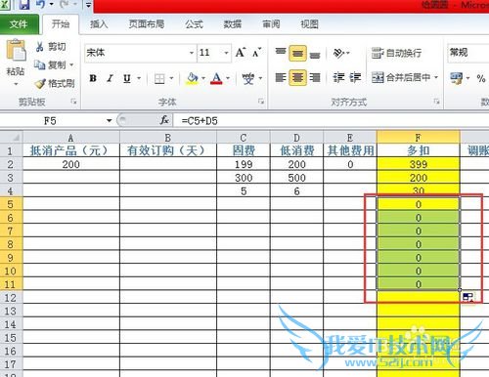Customize Quick Access Toolbar dropdown
This screenshot has height=377, width=489.
point(88,5)
